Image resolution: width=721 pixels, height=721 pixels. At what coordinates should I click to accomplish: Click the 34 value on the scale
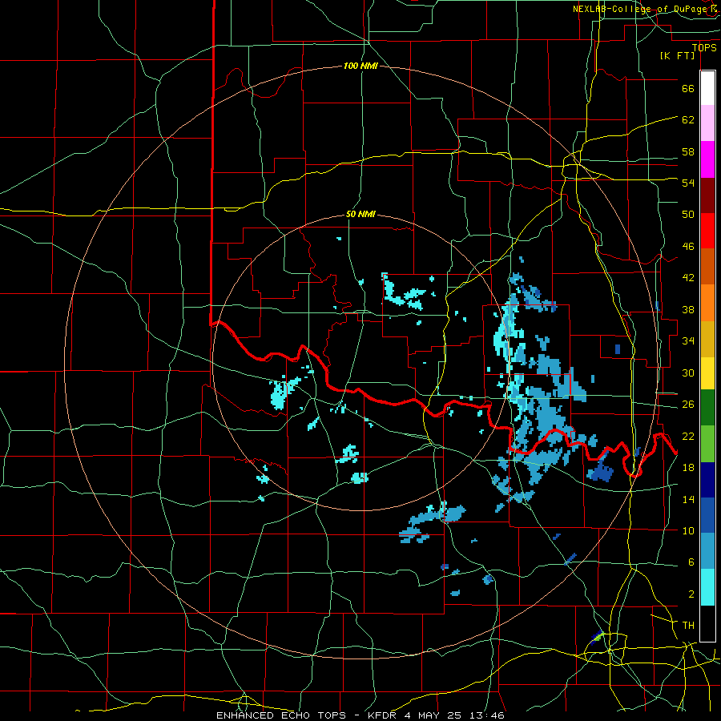point(688,341)
